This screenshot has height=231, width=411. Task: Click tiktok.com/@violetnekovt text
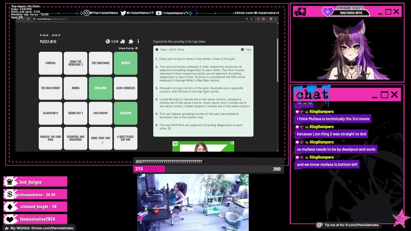257,13
